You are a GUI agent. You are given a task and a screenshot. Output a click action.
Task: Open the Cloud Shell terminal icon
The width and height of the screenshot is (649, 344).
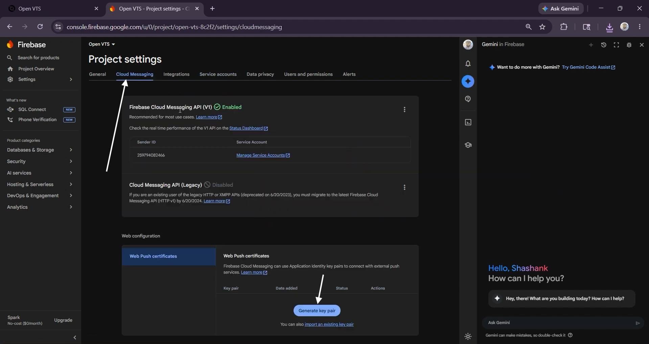pos(468,122)
